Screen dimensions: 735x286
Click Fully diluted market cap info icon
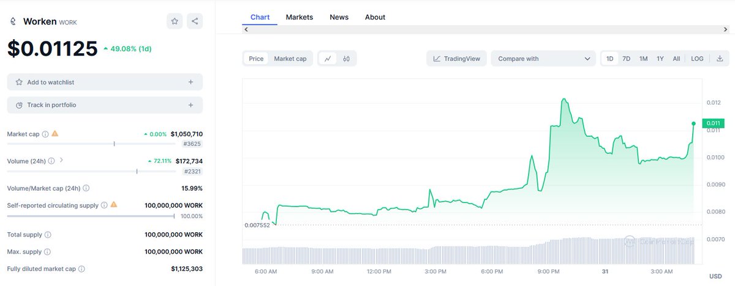click(x=81, y=269)
